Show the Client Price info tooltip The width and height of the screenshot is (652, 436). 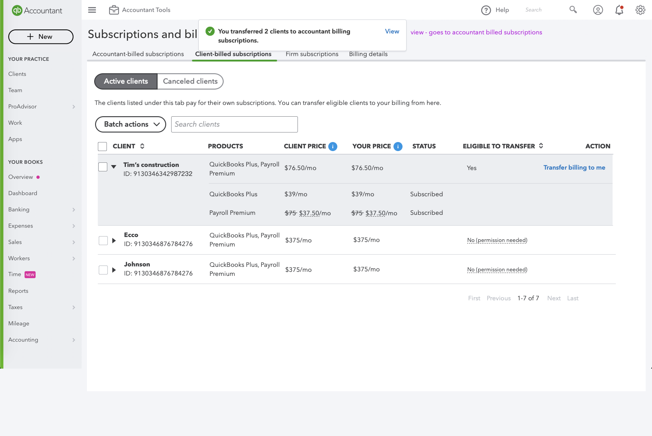click(x=333, y=147)
